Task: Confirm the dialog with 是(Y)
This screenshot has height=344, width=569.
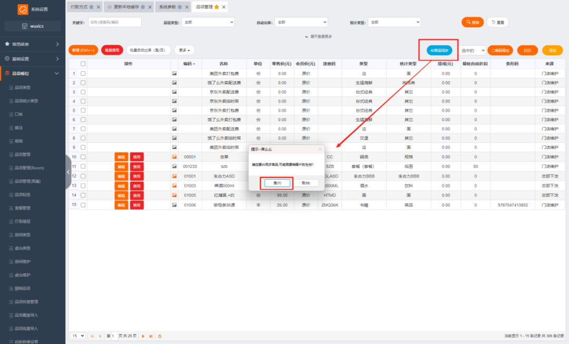Action: (277, 183)
